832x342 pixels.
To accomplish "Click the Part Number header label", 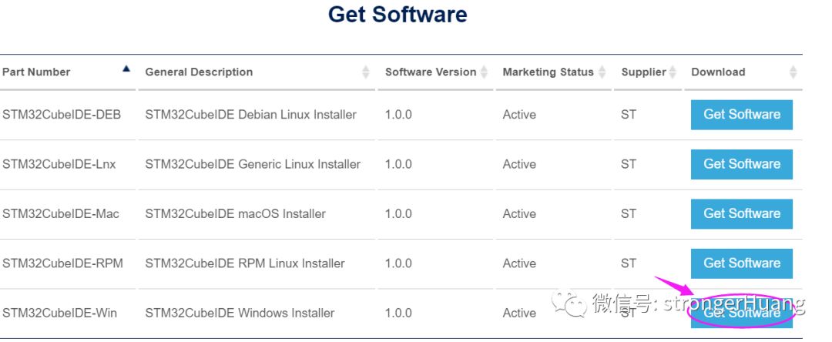I will pyautogui.click(x=36, y=72).
